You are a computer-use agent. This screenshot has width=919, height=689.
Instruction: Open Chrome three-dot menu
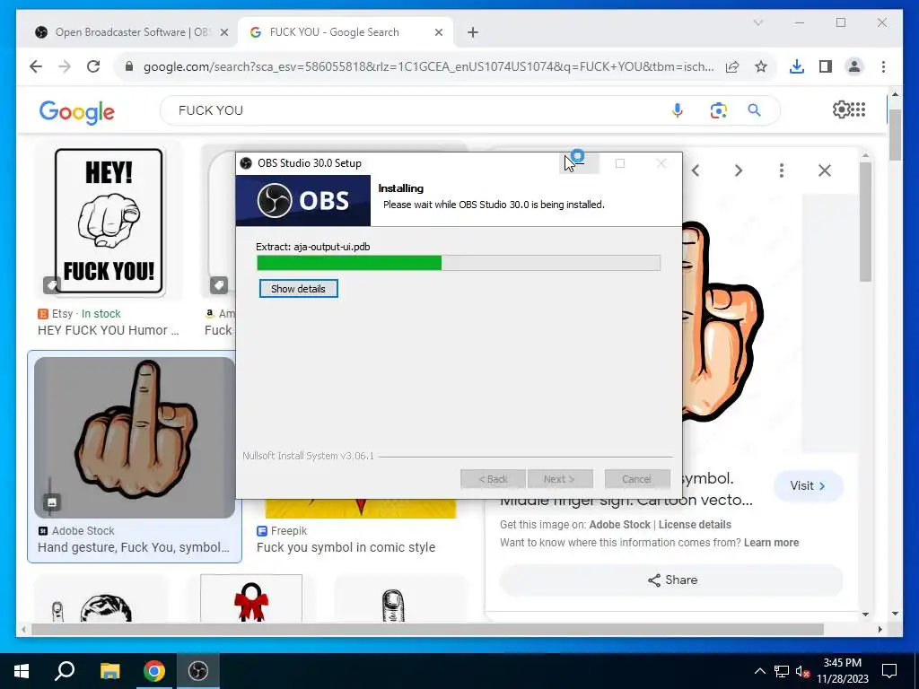tap(883, 66)
